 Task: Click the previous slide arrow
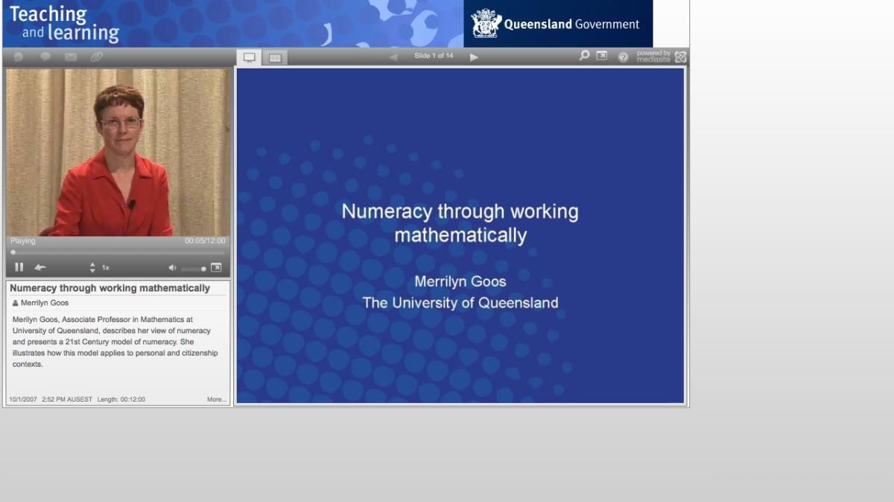(x=393, y=56)
